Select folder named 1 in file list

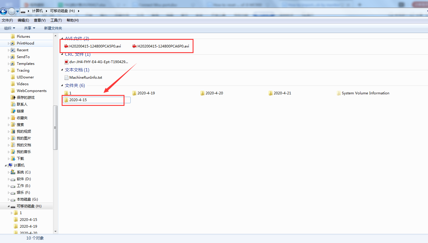pyautogui.click(x=68, y=93)
